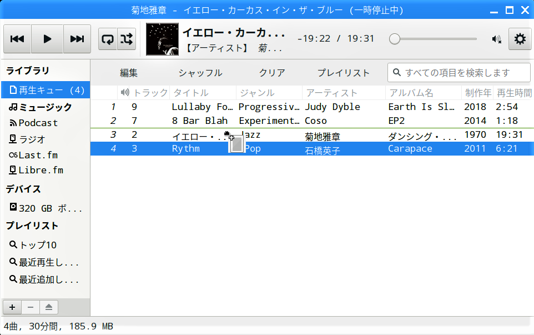Toggle shuffle mode icon
The width and height of the screenshot is (534, 335).
(127, 39)
